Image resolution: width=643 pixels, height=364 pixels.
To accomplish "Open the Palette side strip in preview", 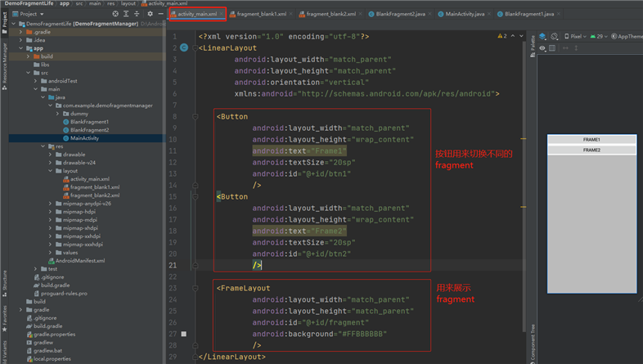I will point(533,46).
